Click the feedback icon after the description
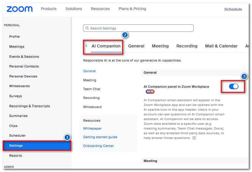 [x=194, y=138]
